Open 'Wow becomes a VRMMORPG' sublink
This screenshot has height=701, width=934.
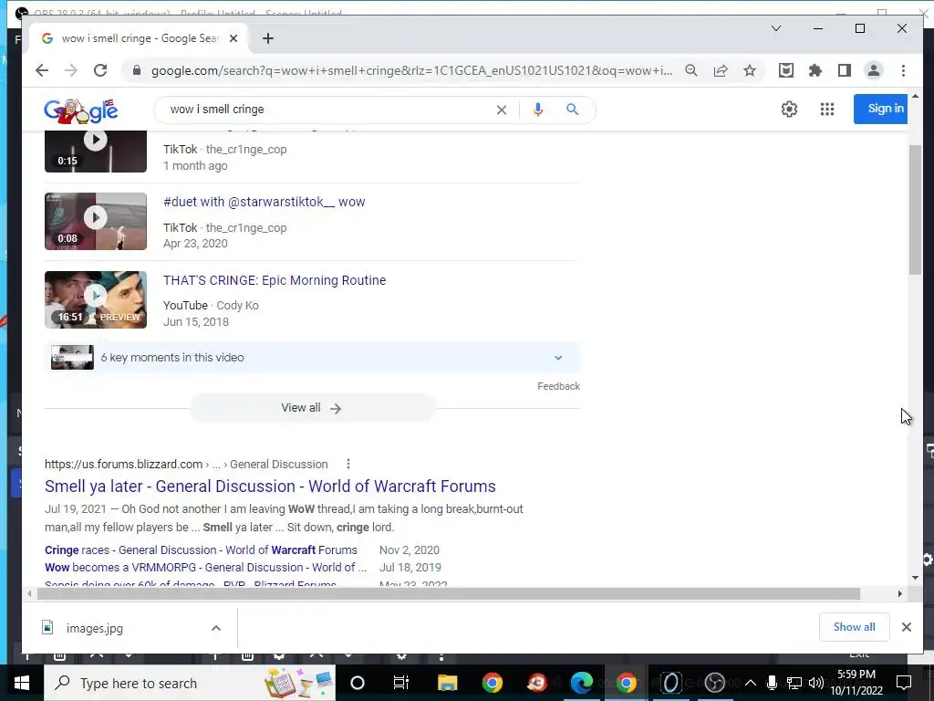205,567
